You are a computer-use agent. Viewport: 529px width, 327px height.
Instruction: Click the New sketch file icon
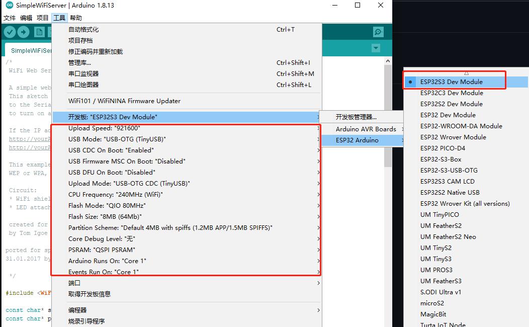(39, 32)
